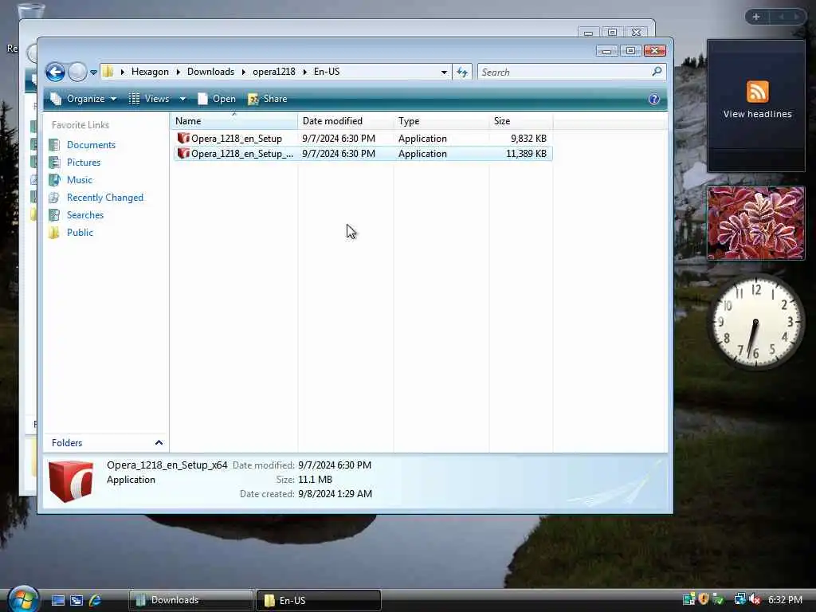
Task: Click the security shield tray icon
Action: (x=704, y=599)
